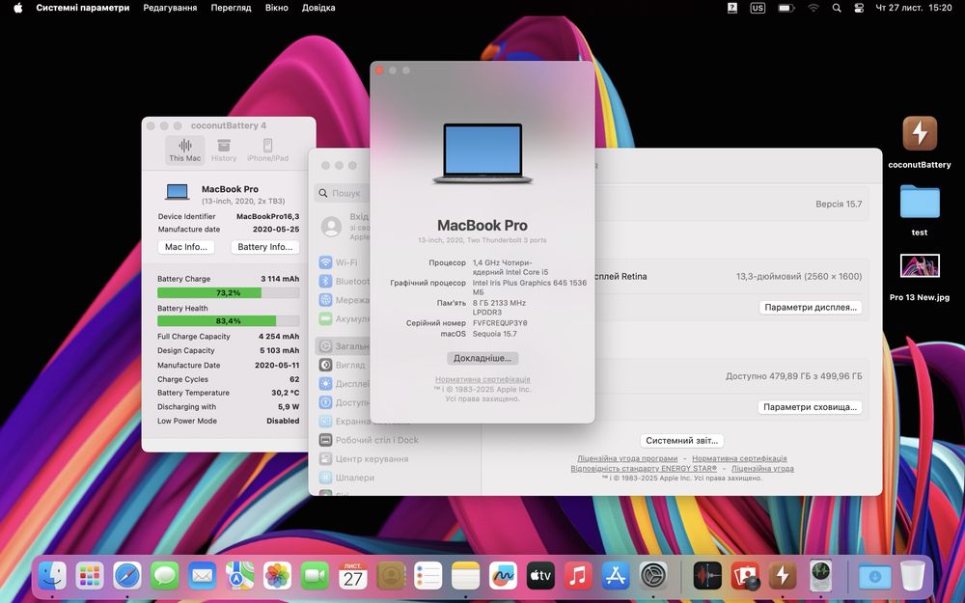Open Pro 13 New.jpg desktop thumbnail
Viewport: 965px width, 603px height.
pyautogui.click(x=920, y=266)
